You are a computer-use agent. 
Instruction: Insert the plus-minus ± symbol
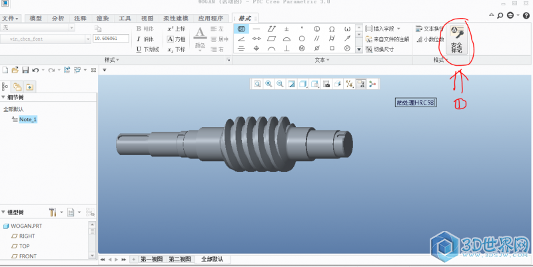[286, 29]
